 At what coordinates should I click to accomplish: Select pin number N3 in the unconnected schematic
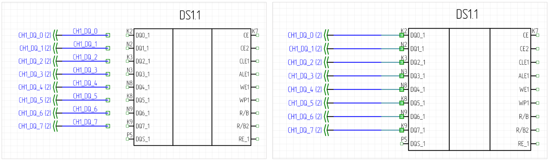pyautogui.click(x=130, y=70)
